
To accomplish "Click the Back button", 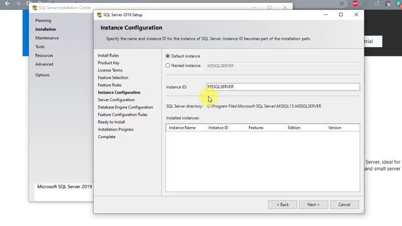I will point(283,205).
